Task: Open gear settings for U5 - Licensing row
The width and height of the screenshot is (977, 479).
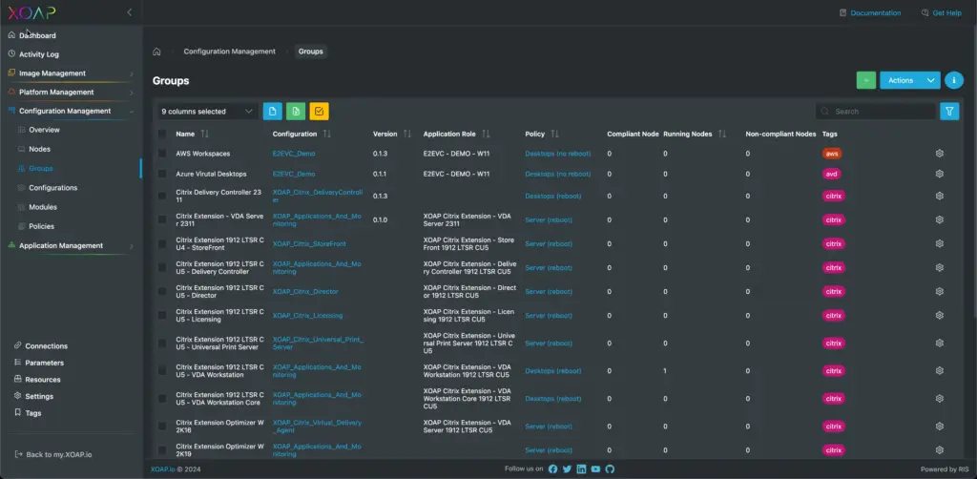Action: pyautogui.click(x=940, y=315)
